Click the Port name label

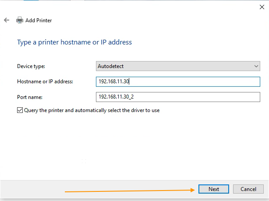pyautogui.click(x=30, y=97)
